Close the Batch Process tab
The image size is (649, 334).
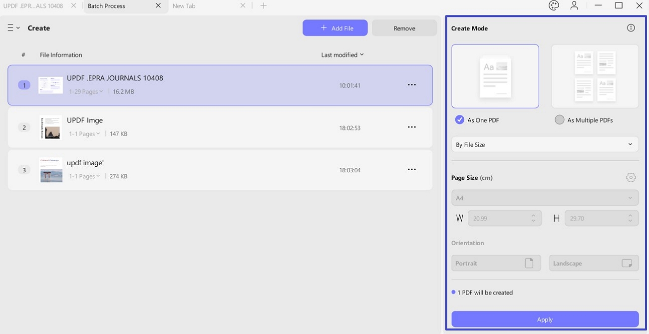point(158,5)
